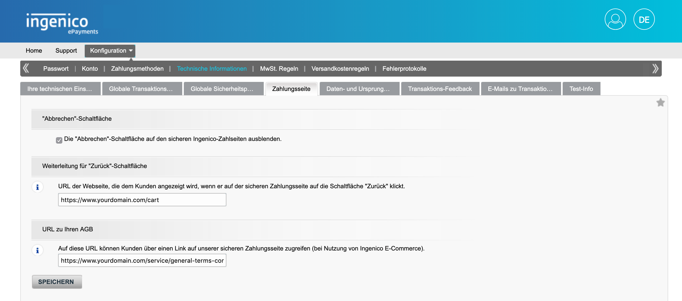
Task: Switch to Transaktions-Feedback tab
Action: pyautogui.click(x=440, y=89)
